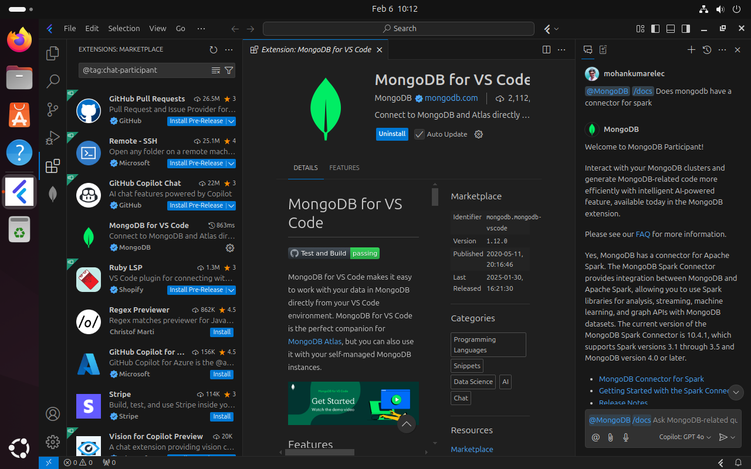Open the Copilot: GPT 4o model picker

coord(684,437)
